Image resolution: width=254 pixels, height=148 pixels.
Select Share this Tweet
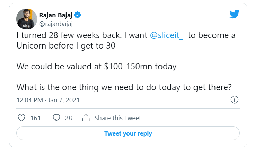tap(117, 118)
